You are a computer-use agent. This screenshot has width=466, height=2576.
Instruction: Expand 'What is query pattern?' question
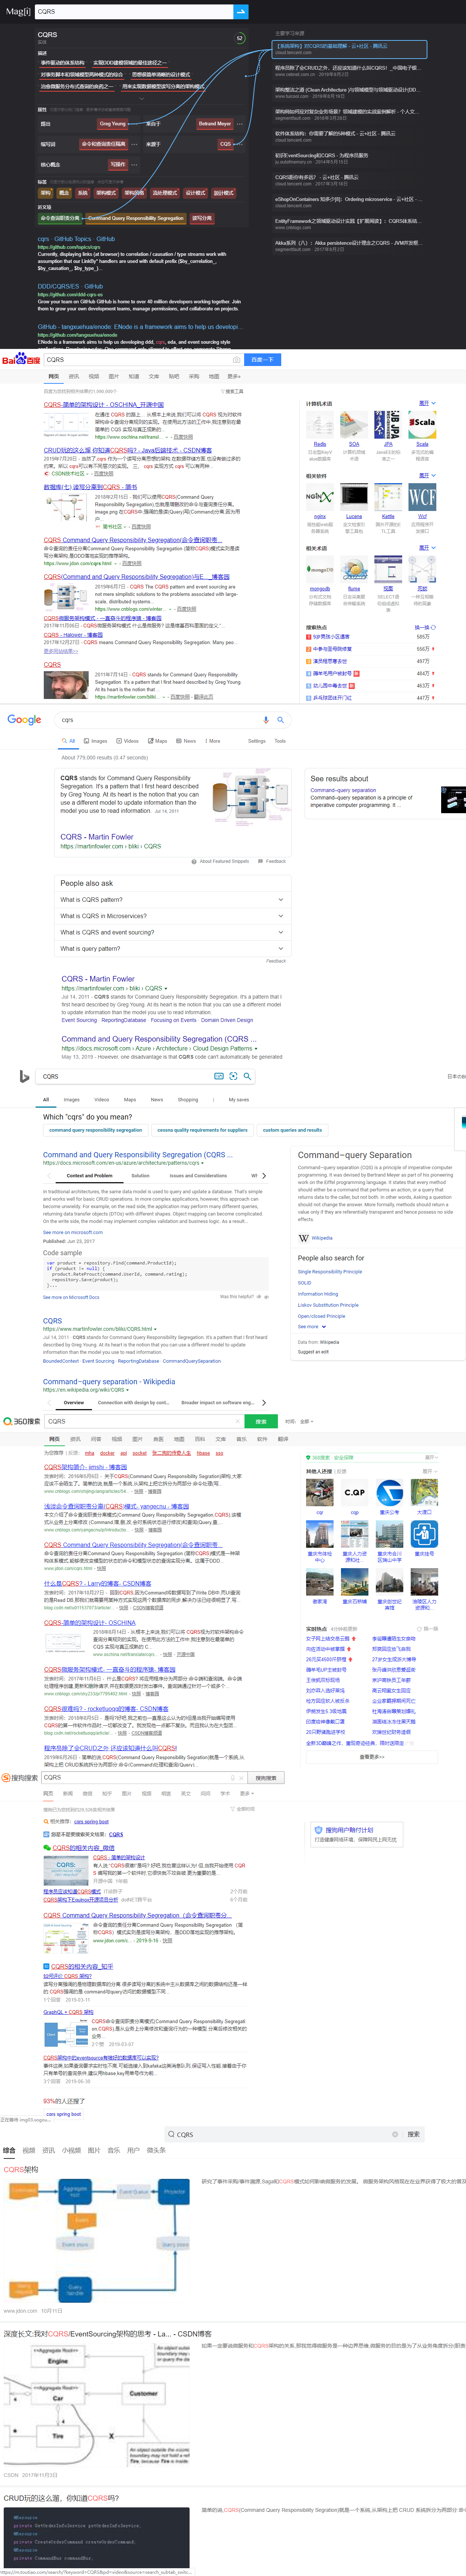click(x=172, y=949)
